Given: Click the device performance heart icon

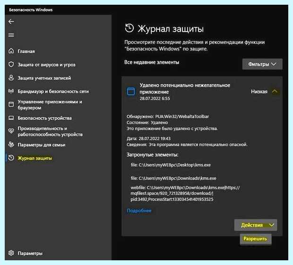Looking at the screenshot, I should click(x=11, y=131).
